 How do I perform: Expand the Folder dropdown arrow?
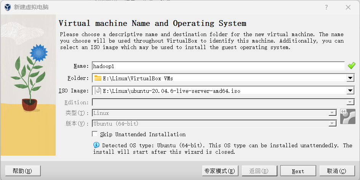350,78
